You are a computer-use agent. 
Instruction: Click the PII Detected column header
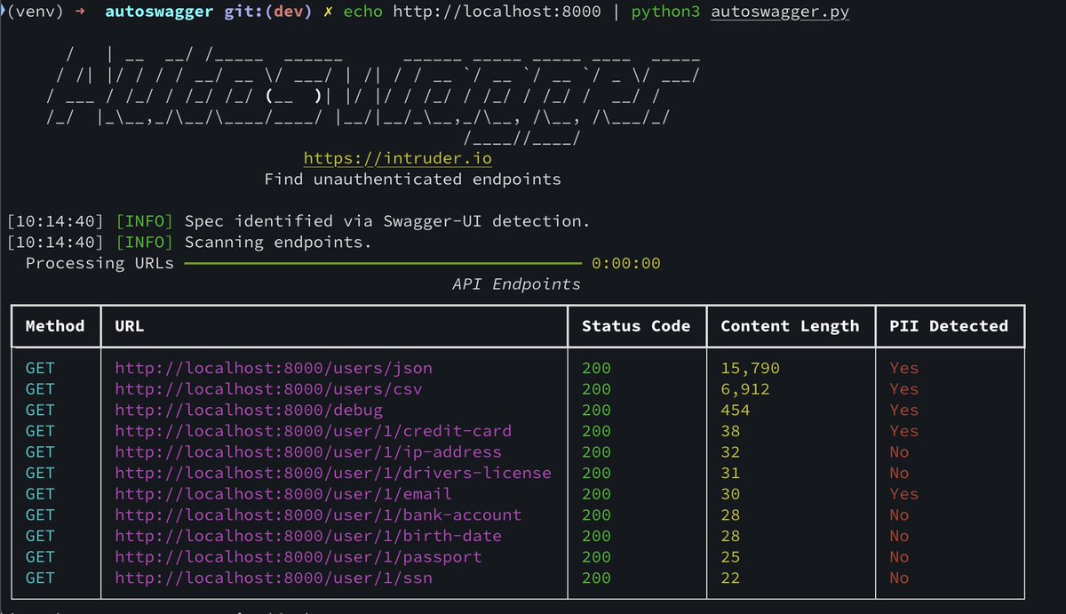pyautogui.click(x=949, y=326)
